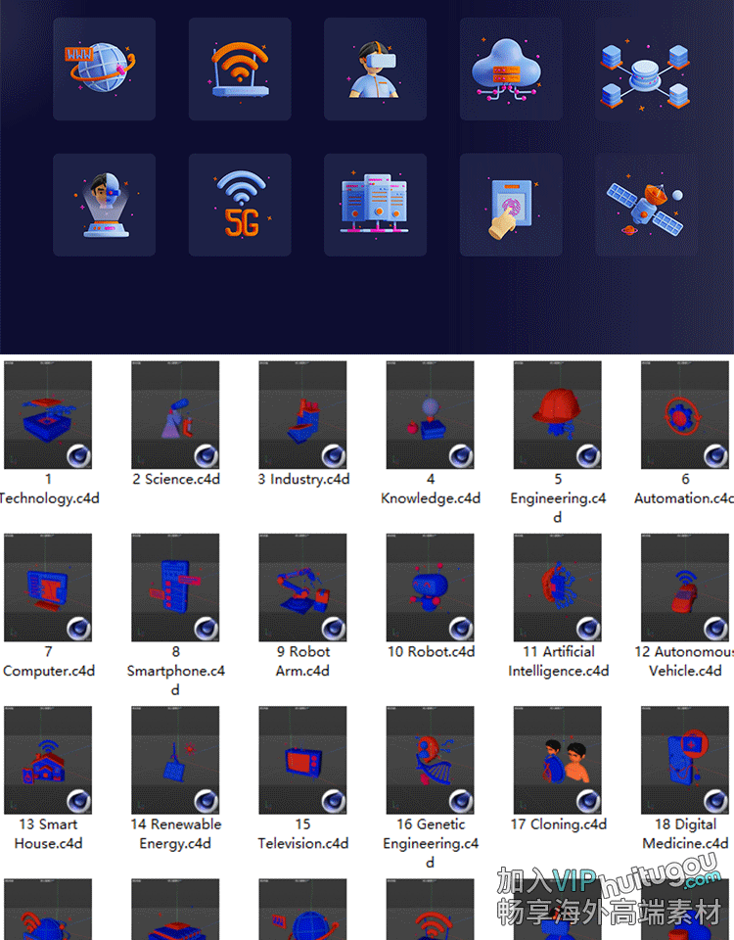
Task: Select the 3 Industry.c4d file thumbnail
Action: 303,415
